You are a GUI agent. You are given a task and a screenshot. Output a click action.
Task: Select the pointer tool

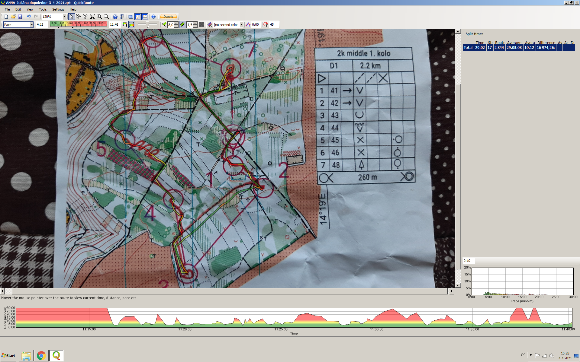click(71, 17)
